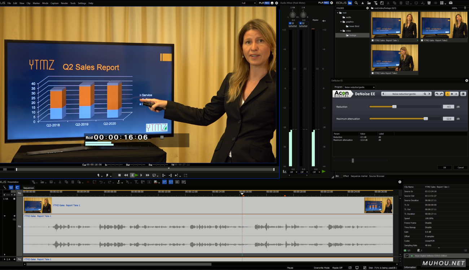Open the Render menu
Viewport: 469px width, 270px height.
[64, 3]
